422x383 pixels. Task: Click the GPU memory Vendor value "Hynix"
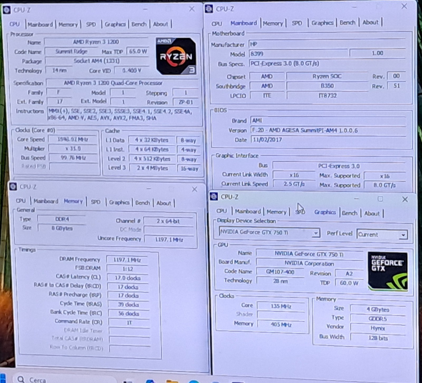click(x=378, y=328)
